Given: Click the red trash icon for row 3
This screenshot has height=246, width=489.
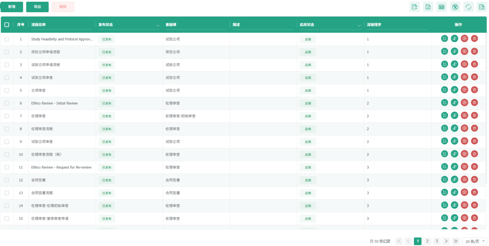Looking at the screenshot, I should (x=474, y=65).
